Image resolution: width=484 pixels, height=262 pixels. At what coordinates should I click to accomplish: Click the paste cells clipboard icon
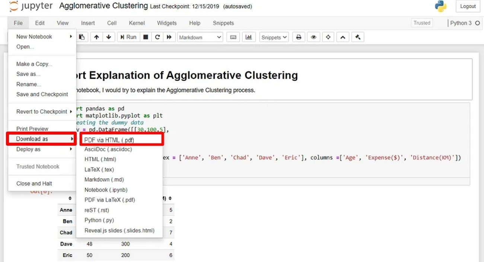82,37
